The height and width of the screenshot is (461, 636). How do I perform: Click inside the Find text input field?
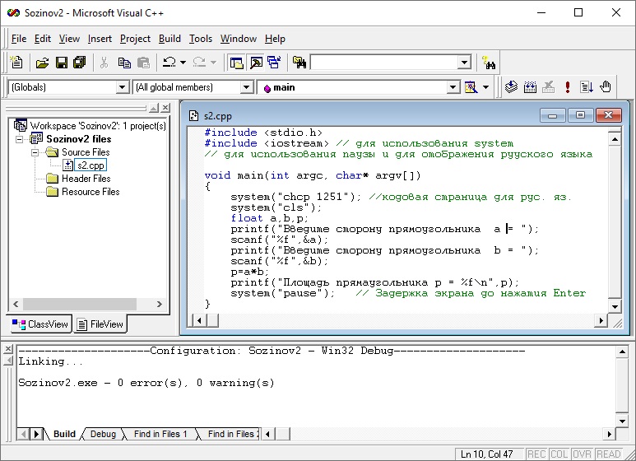(384, 63)
